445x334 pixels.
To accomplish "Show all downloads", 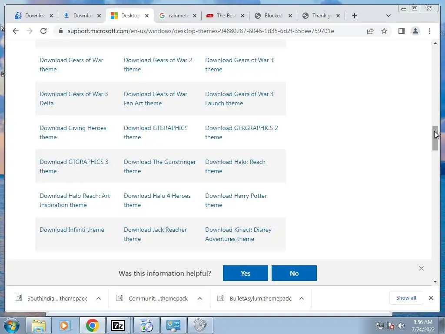I will coord(406,297).
